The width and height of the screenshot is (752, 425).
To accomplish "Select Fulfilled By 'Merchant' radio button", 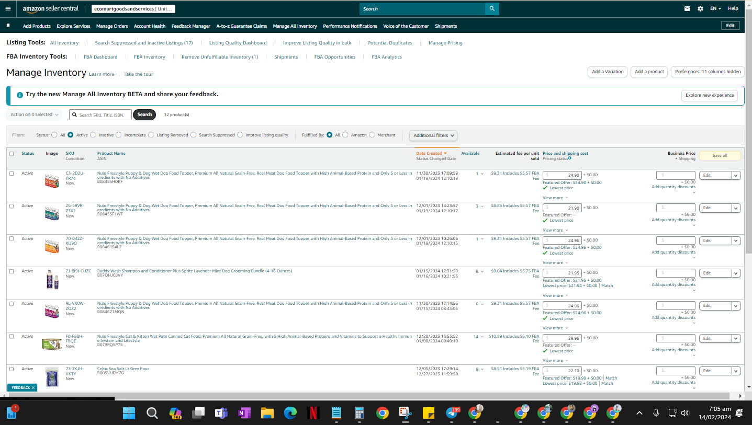I will click(x=372, y=135).
